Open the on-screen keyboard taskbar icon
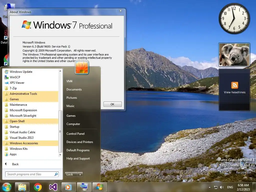 click(x=84, y=187)
